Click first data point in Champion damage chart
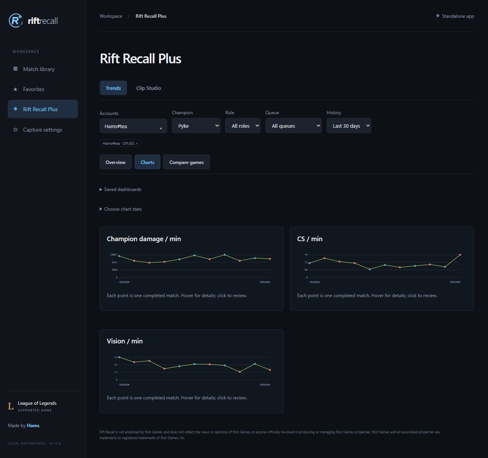 click(119, 256)
